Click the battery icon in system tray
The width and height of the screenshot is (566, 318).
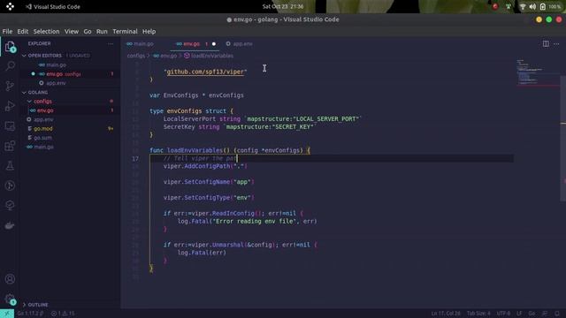[x=542, y=6]
